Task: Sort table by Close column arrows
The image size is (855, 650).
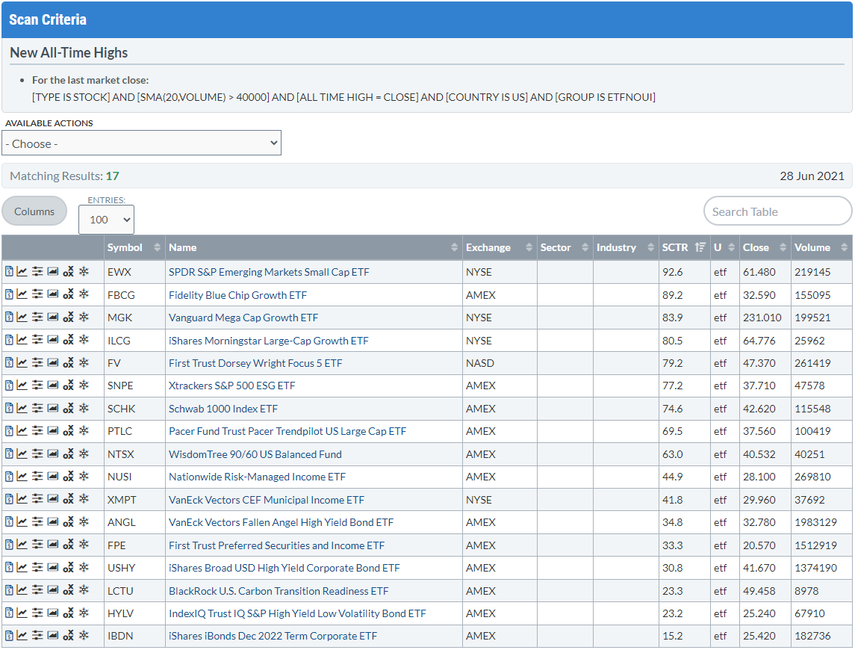Action: point(783,247)
